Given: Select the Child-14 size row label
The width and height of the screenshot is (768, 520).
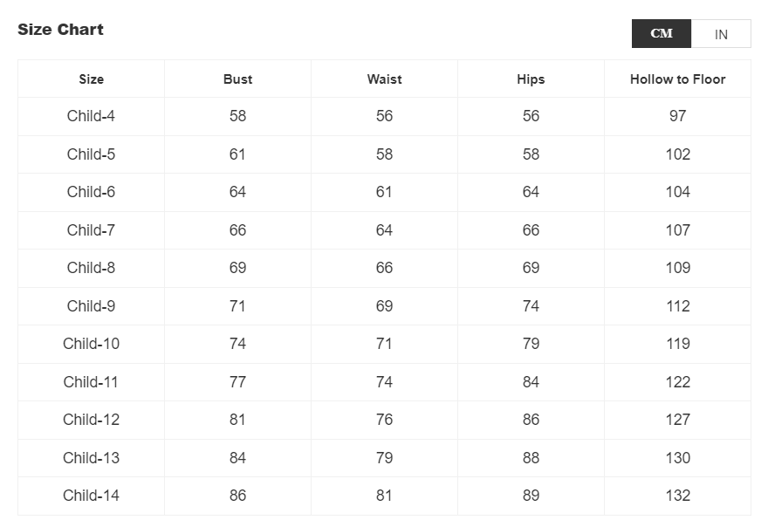Looking at the screenshot, I should [x=91, y=496].
